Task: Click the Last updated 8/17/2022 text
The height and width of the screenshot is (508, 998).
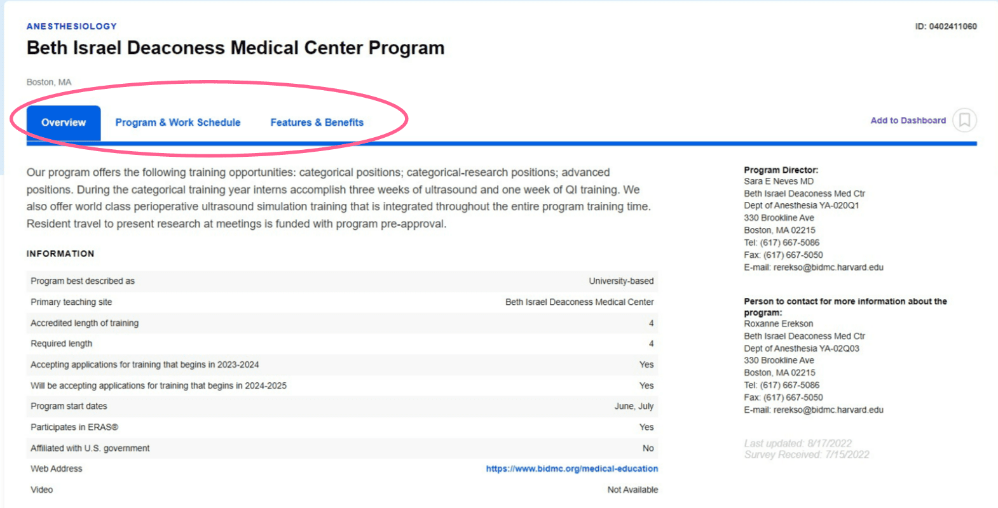Action: click(798, 443)
